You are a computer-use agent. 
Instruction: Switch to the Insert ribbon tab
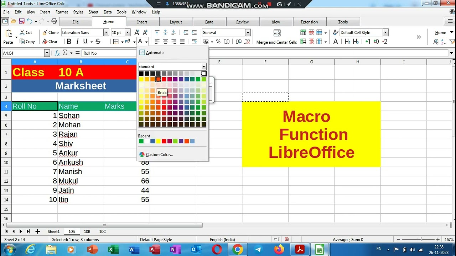coord(142,22)
